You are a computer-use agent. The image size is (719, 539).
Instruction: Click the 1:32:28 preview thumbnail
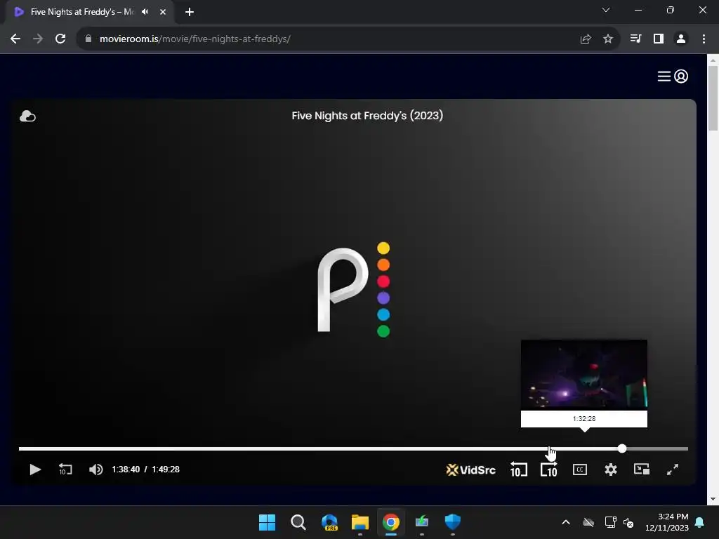click(x=584, y=375)
